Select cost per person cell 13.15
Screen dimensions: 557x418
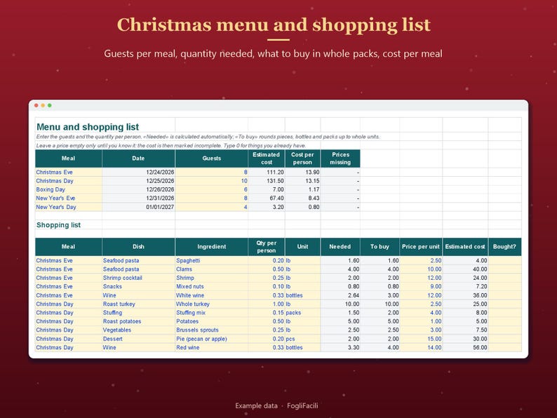[x=302, y=181]
